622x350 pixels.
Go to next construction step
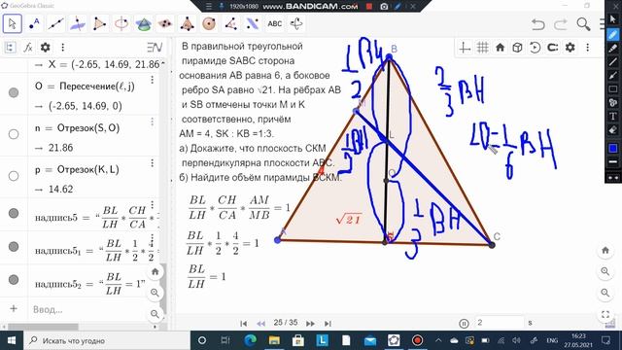click(x=310, y=324)
